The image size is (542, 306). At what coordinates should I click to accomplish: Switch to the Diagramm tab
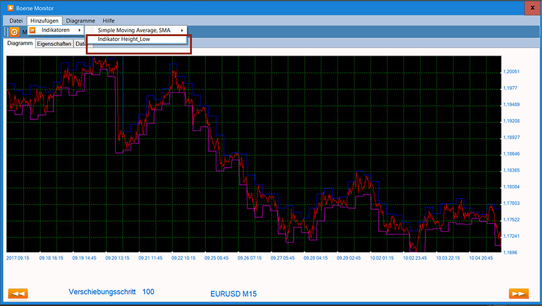pos(20,43)
